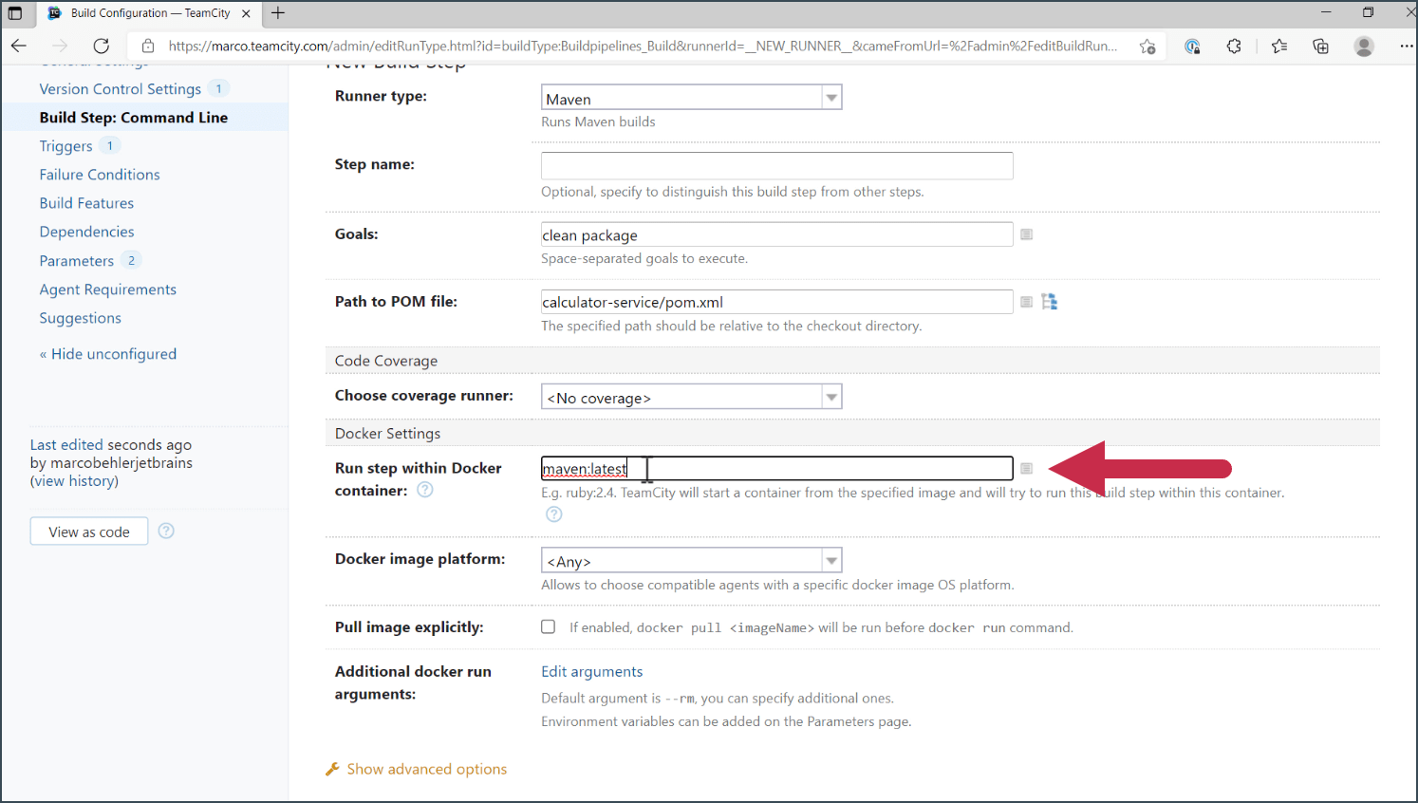Viewport: 1418px width, 803px height.
Task: Click the Edit arguments link
Action: pos(591,671)
